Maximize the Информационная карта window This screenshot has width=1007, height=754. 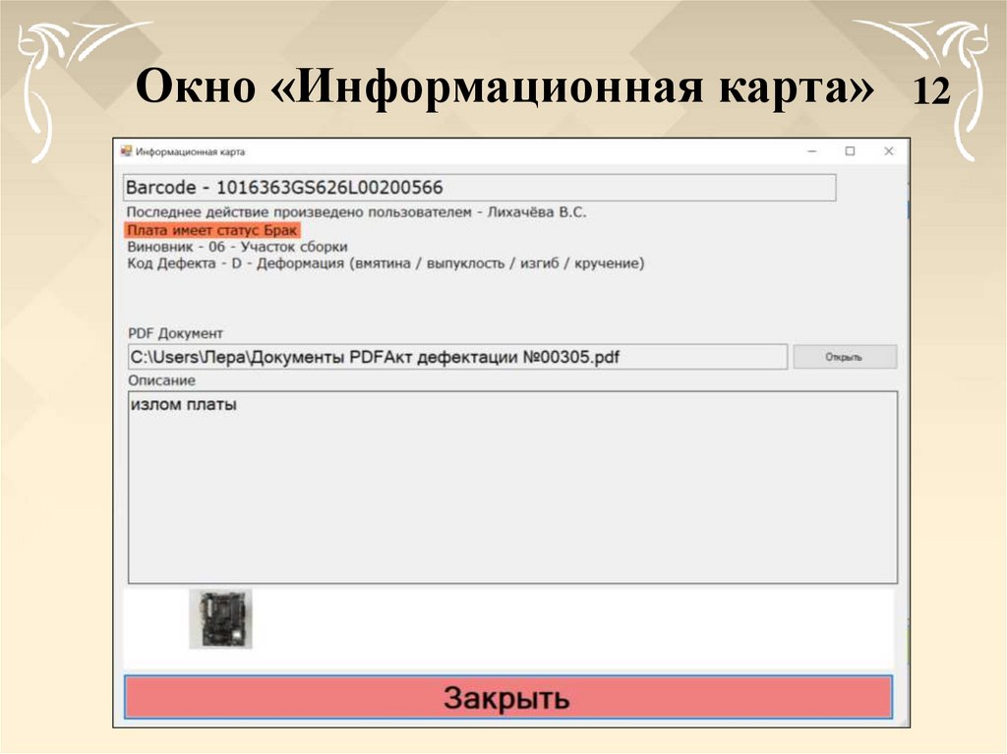tap(850, 151)
